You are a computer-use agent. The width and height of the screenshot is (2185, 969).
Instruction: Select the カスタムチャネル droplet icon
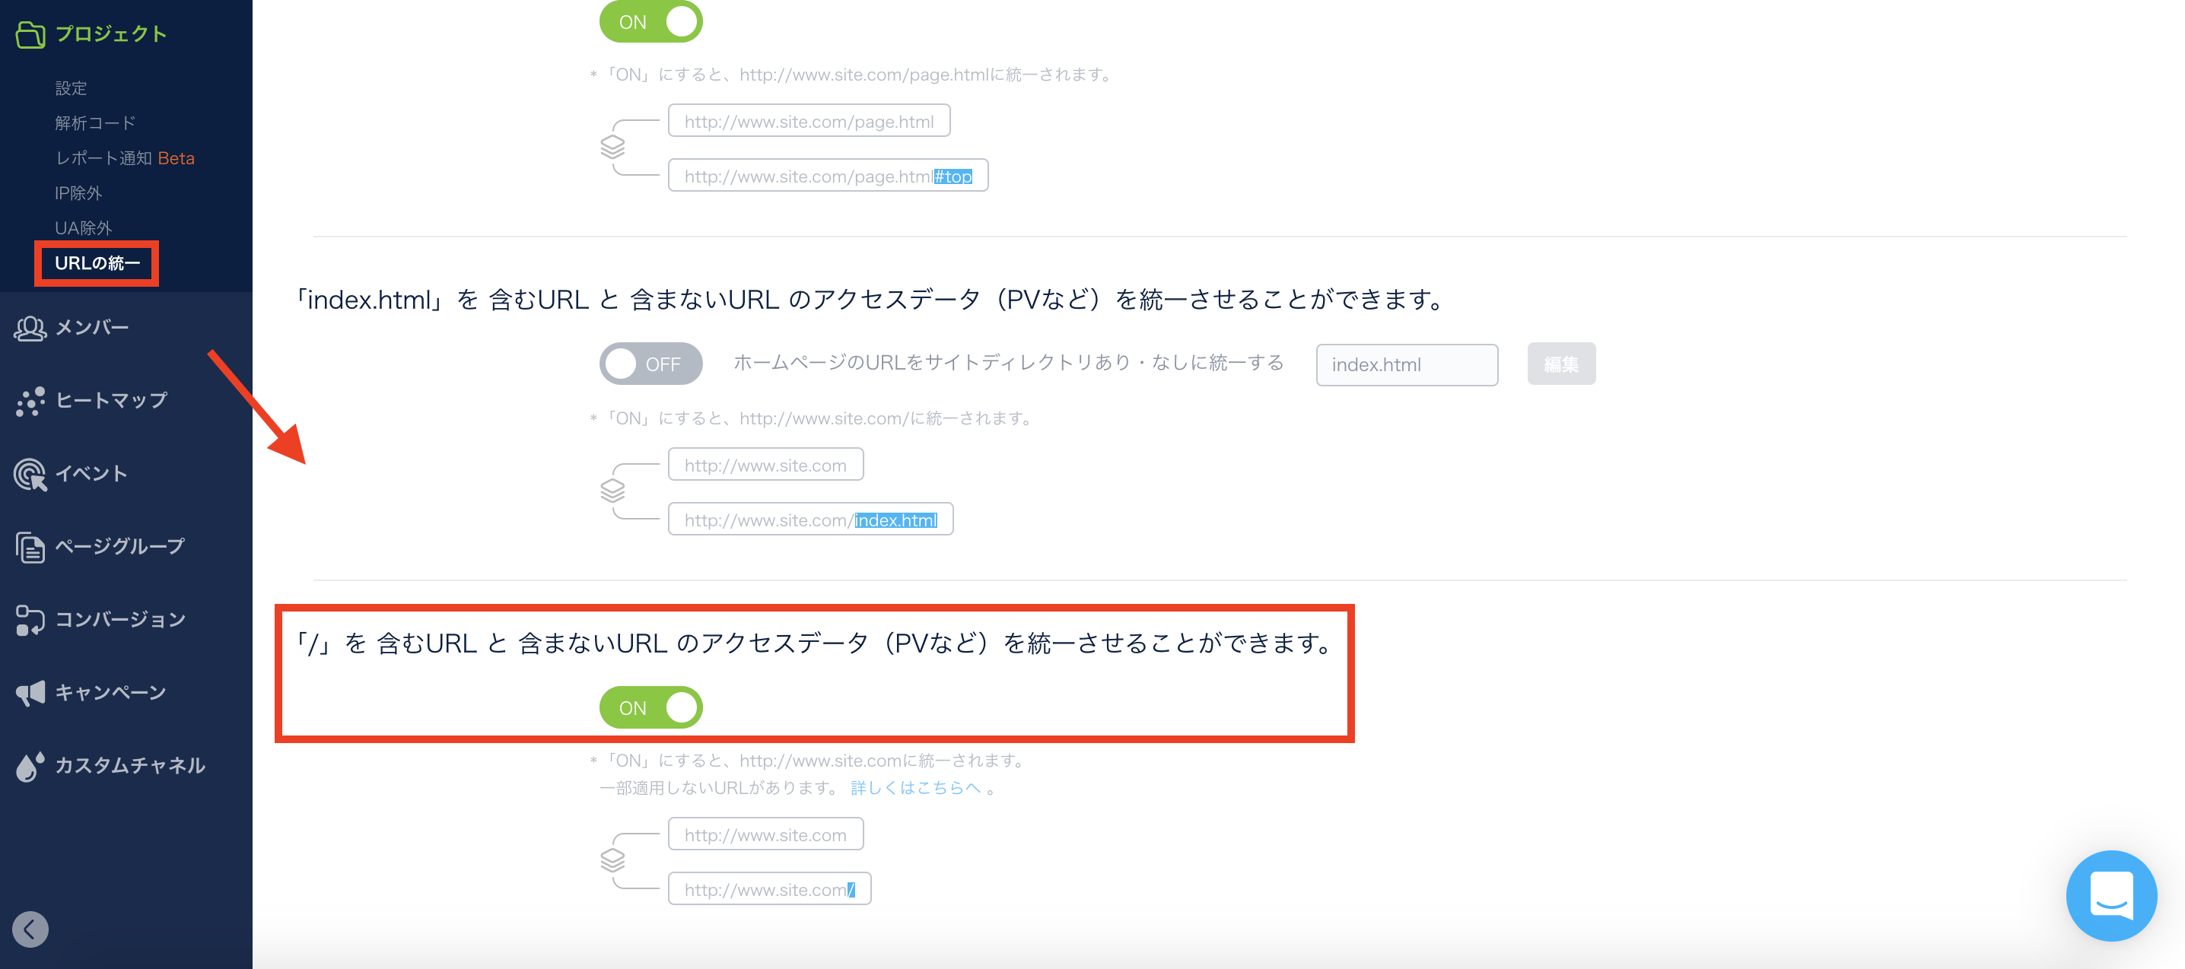[x=30, y=765]
